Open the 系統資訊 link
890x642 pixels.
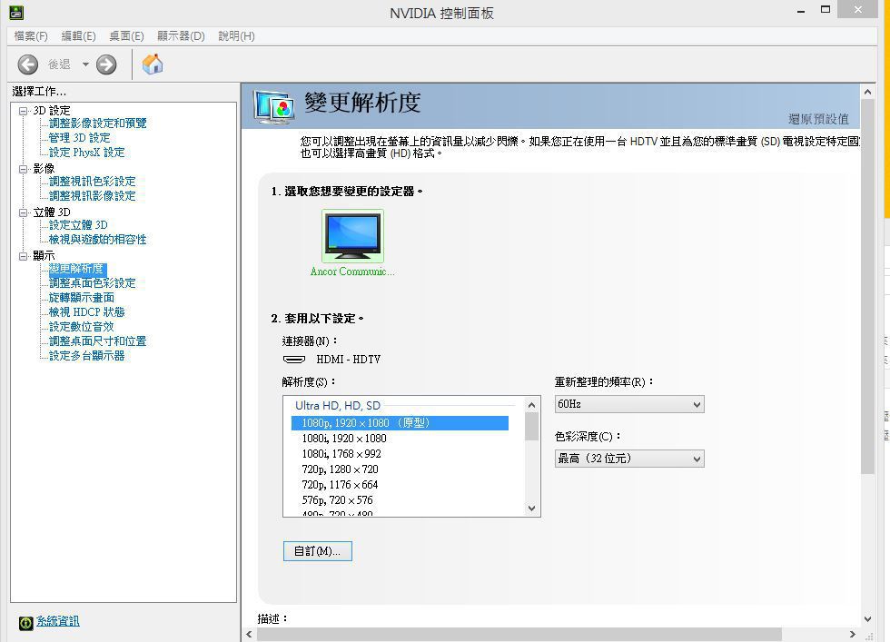click(x=58, y=621)
